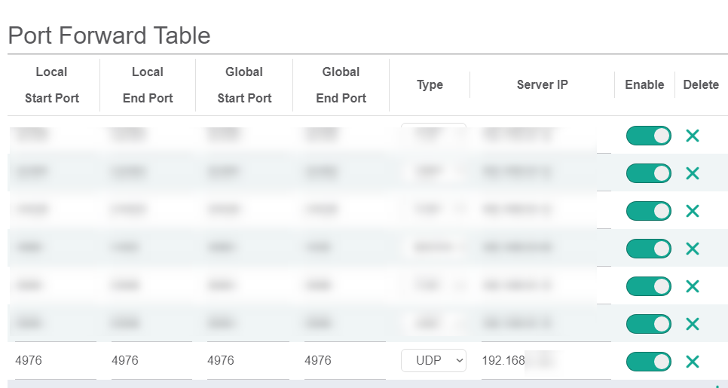
Task: Delete the port 4976 UDP rule
Action: [692, 362]
